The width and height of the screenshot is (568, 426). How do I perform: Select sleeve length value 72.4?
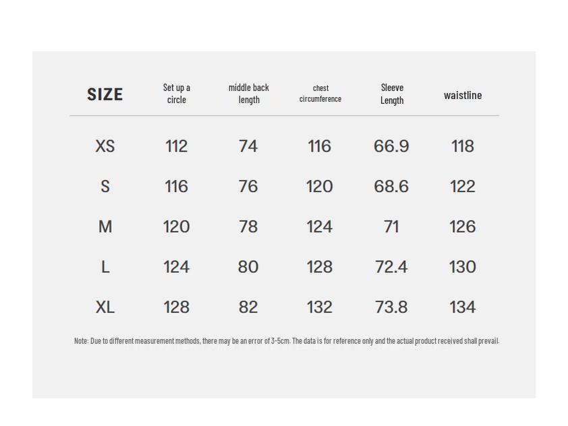[391, 267]
